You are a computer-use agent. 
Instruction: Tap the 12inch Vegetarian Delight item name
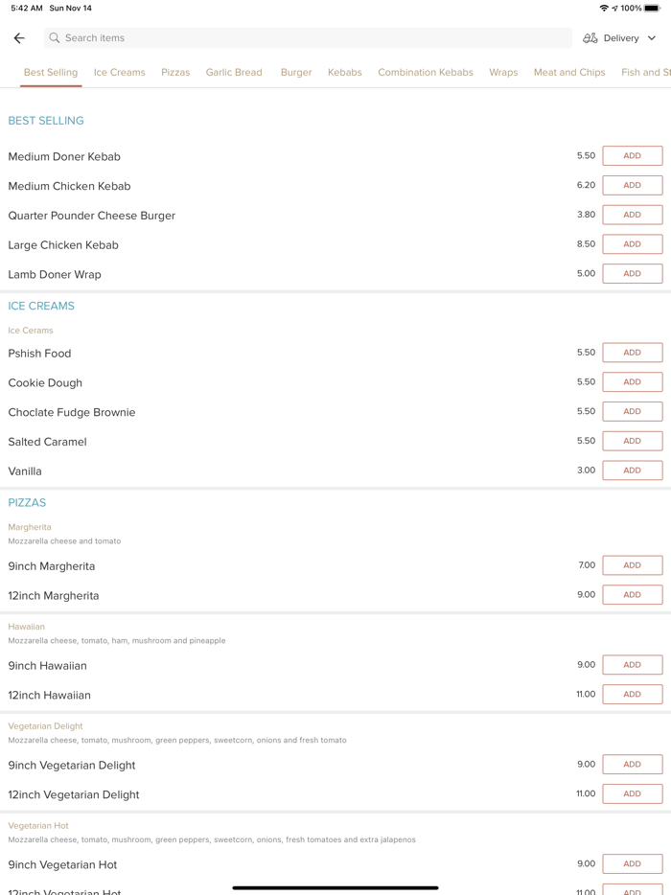[74, 794]
